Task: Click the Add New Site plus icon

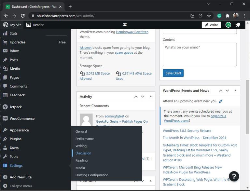Action: pyautogui.click(x=5, y=177)
